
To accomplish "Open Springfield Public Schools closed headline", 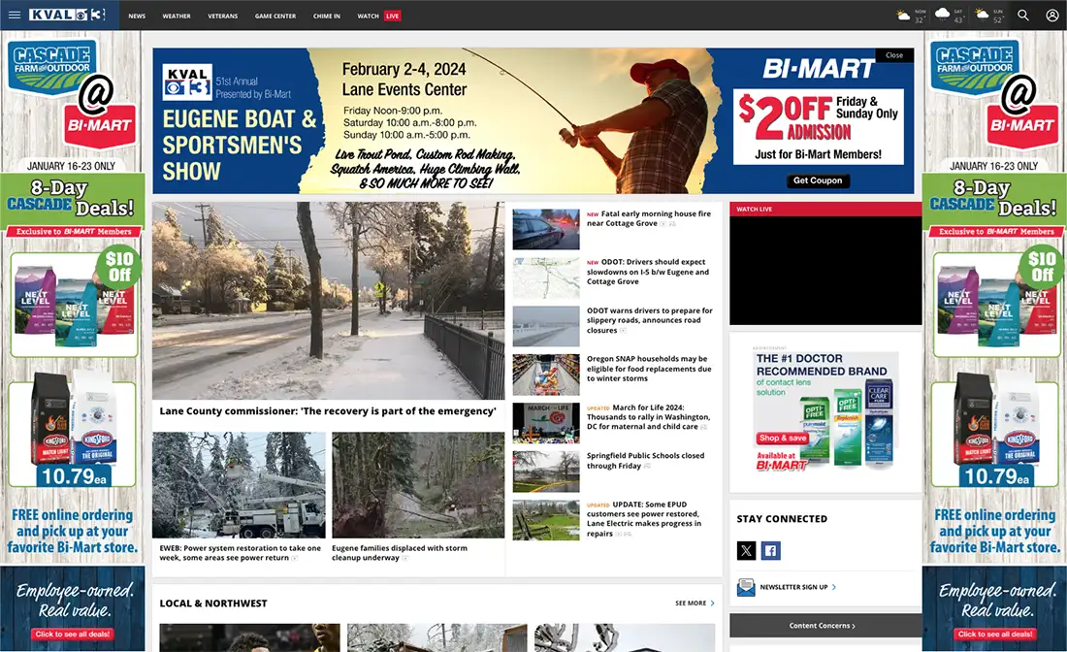I will coord(645,461).
